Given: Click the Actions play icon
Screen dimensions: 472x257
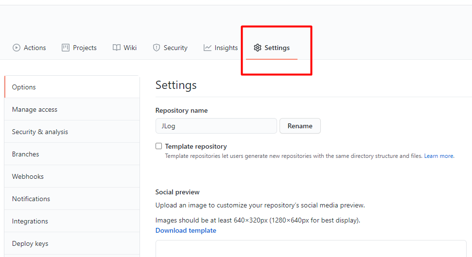Looking at the screenshot, I should [x=16, y=48].
